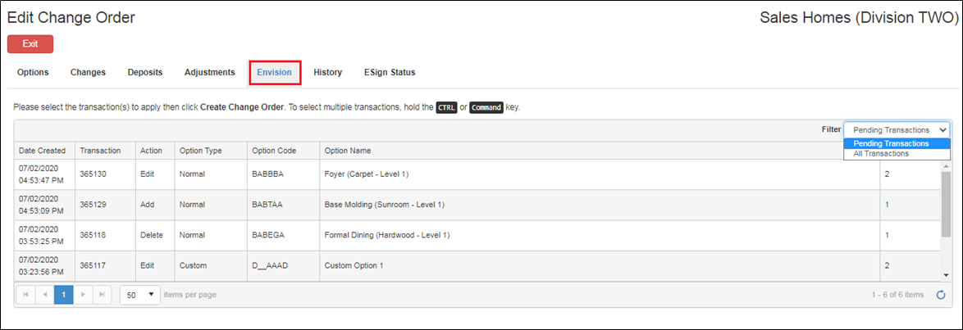Click the red Exit button

[x=30, y=44]
